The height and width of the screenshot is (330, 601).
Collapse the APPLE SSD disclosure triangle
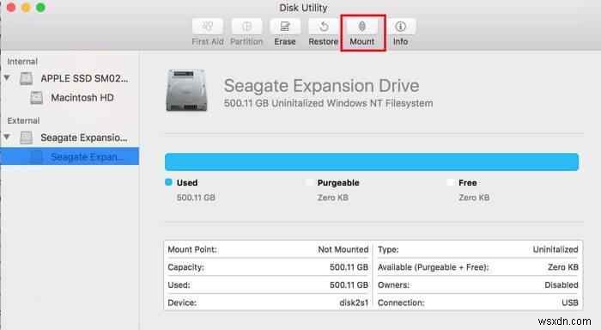click(x=7, y=78)
